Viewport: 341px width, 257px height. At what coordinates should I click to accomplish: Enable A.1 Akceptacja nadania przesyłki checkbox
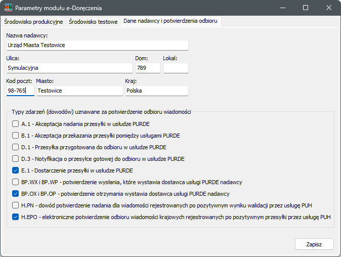click(x=16, y=124)
